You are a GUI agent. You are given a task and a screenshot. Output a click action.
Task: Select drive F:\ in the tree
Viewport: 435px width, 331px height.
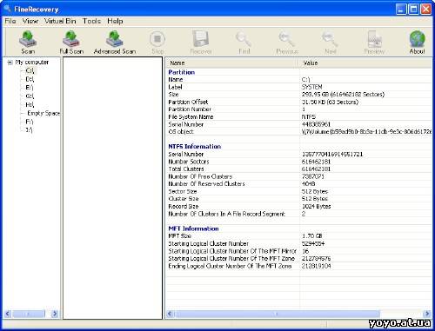click(30, 122)
